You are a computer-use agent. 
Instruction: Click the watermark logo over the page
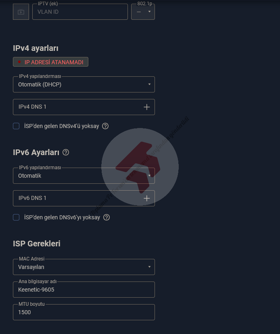coord(140,167)
